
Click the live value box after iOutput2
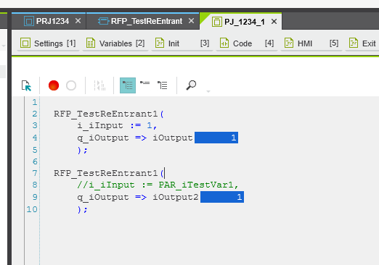point(222,197)
